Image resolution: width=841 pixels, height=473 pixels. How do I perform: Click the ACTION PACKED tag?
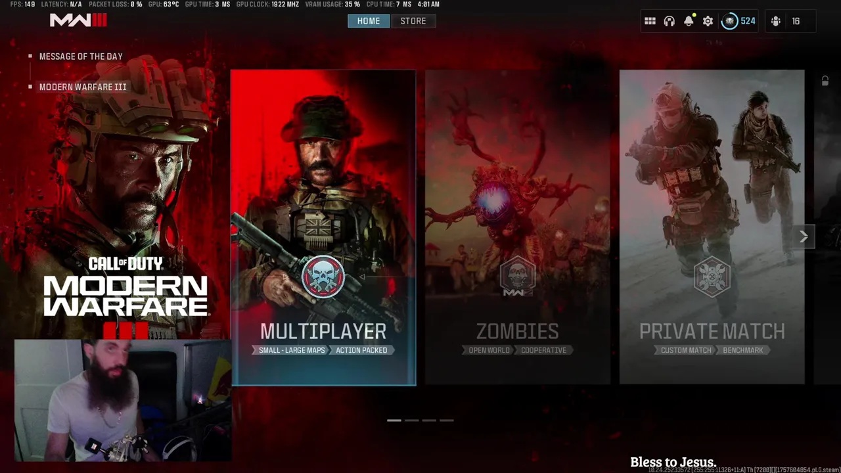[361, 350]
